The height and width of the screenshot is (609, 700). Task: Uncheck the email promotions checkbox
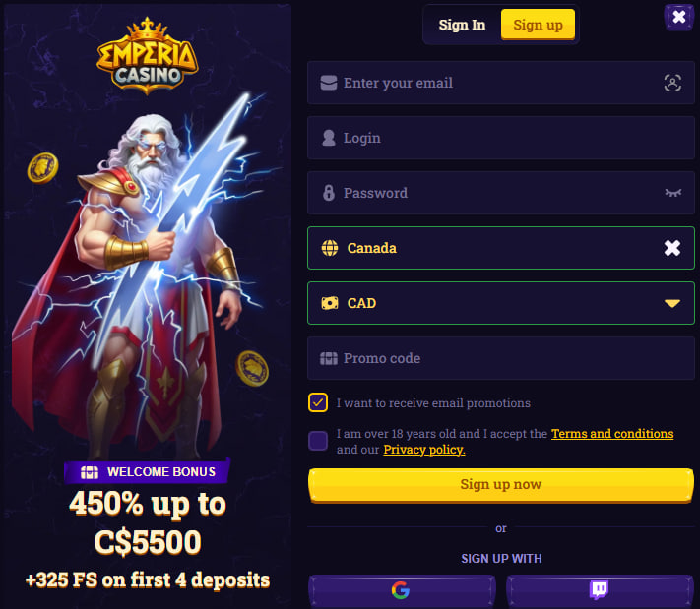[318, 402]
